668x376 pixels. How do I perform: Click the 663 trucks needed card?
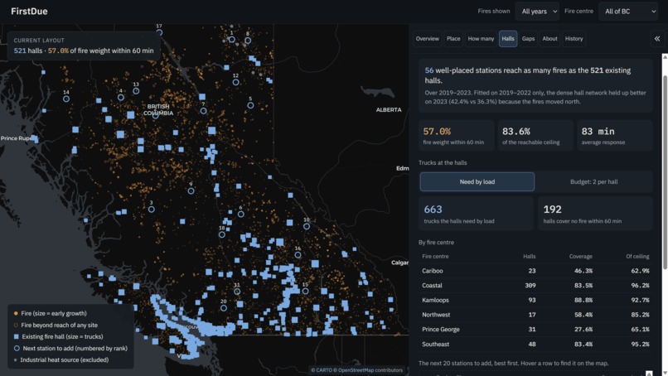tap(476, 214)
